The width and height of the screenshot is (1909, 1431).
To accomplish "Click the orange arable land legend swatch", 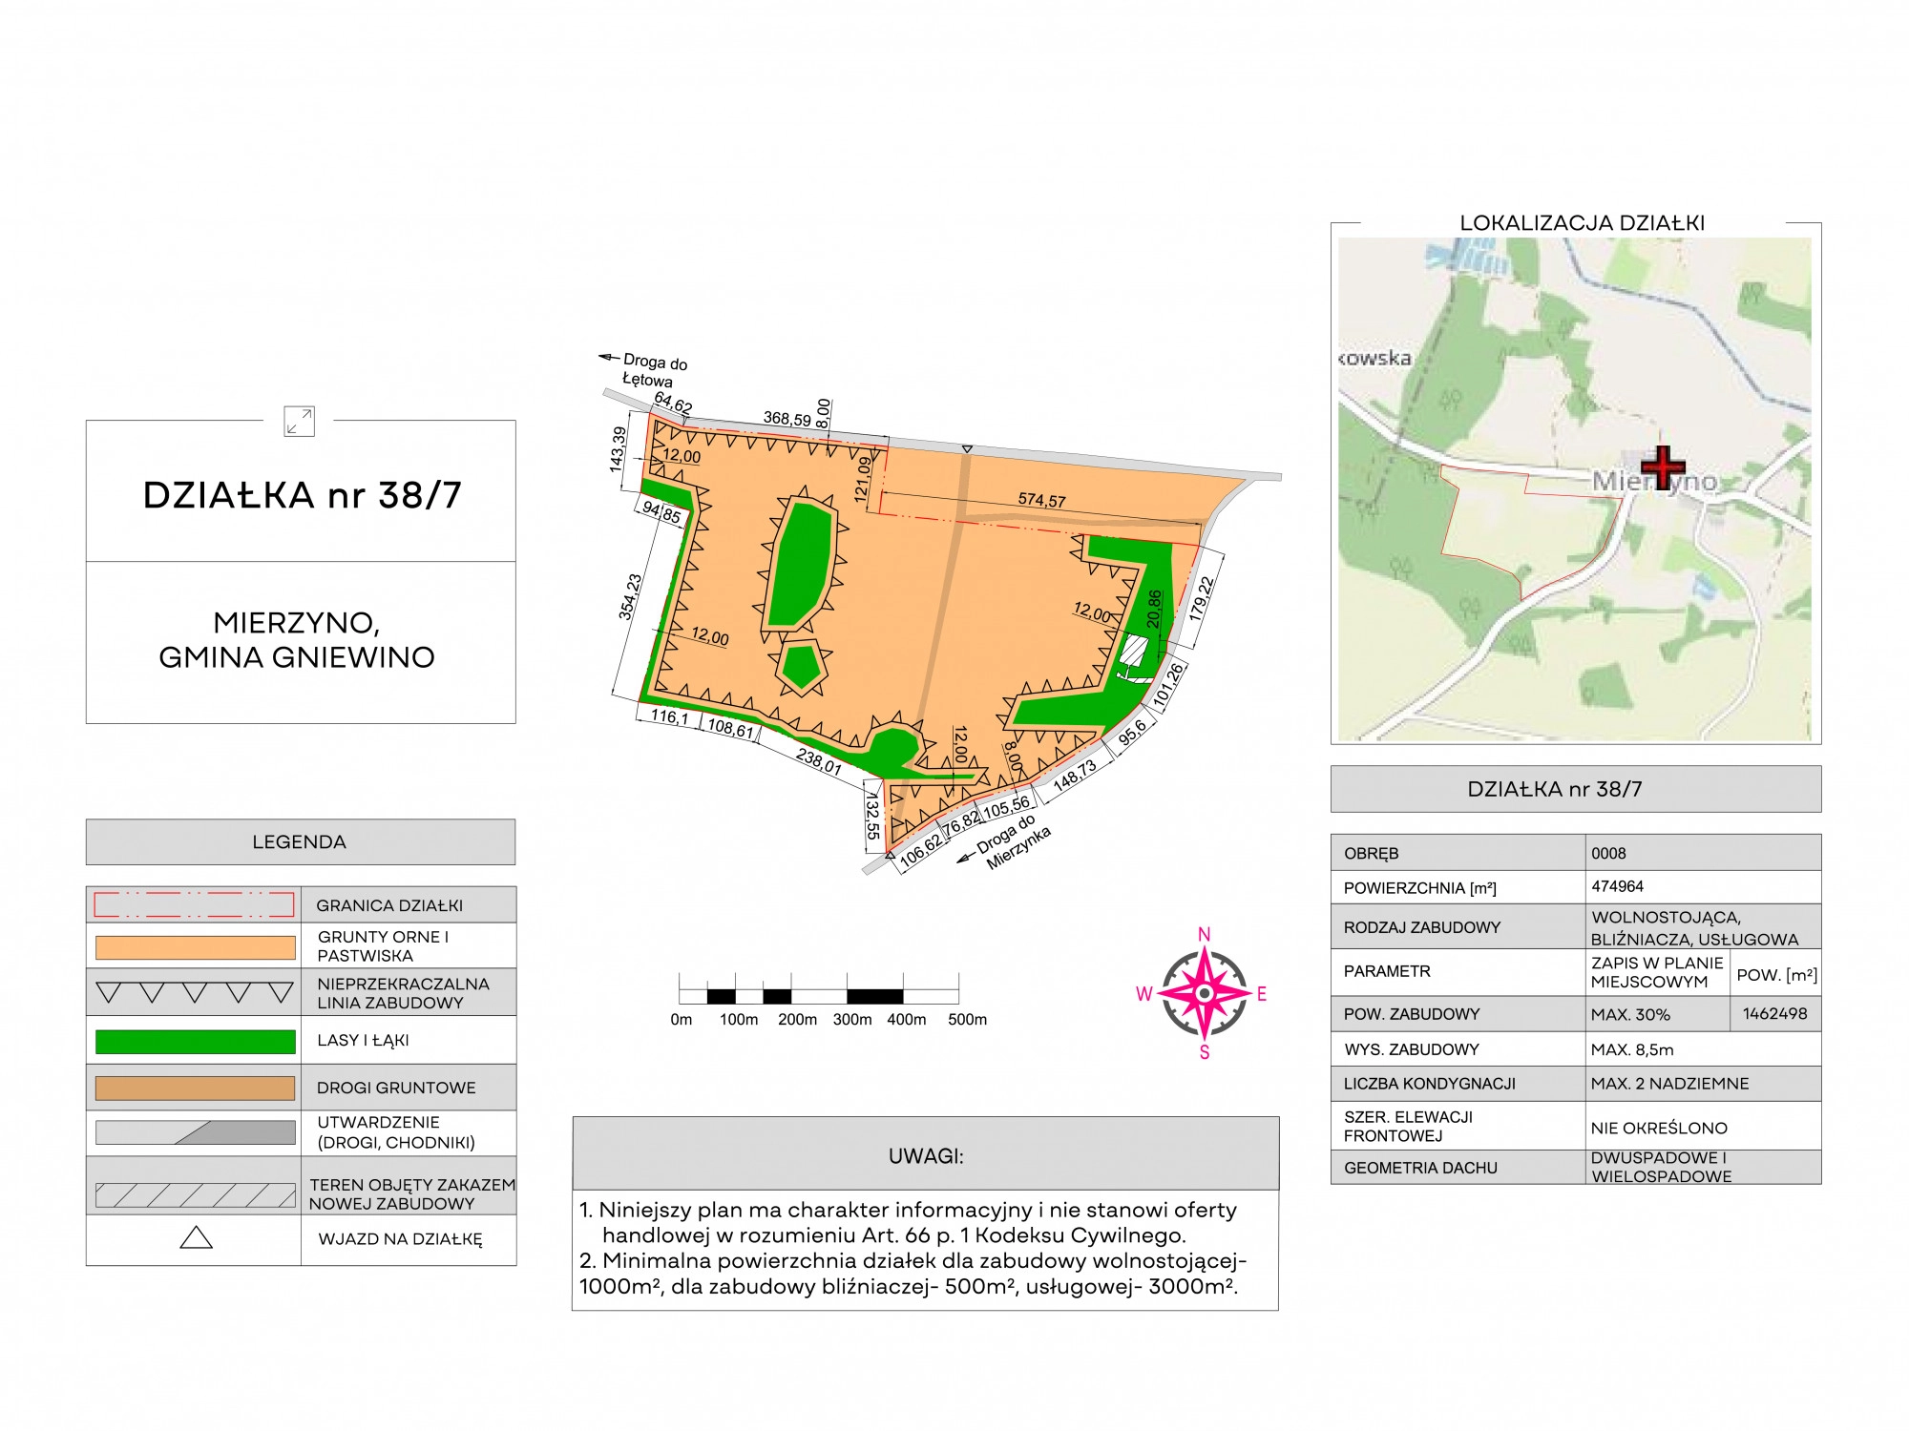I will [195, 947].
